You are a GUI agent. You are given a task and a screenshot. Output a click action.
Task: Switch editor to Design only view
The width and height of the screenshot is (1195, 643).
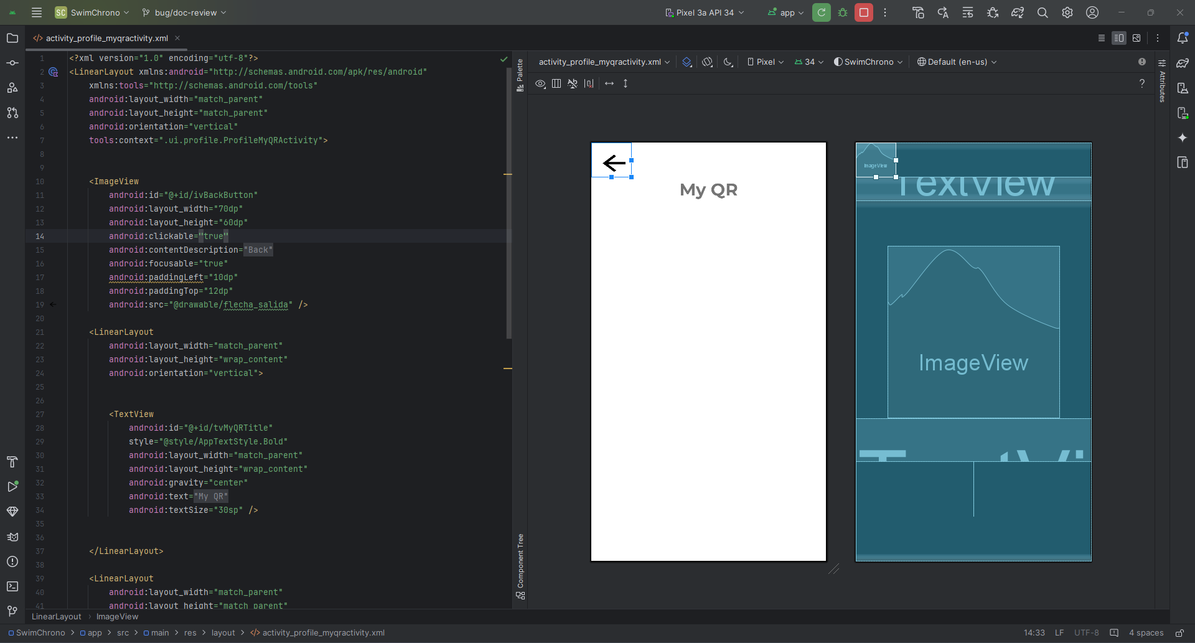(x=1136, y=38)
